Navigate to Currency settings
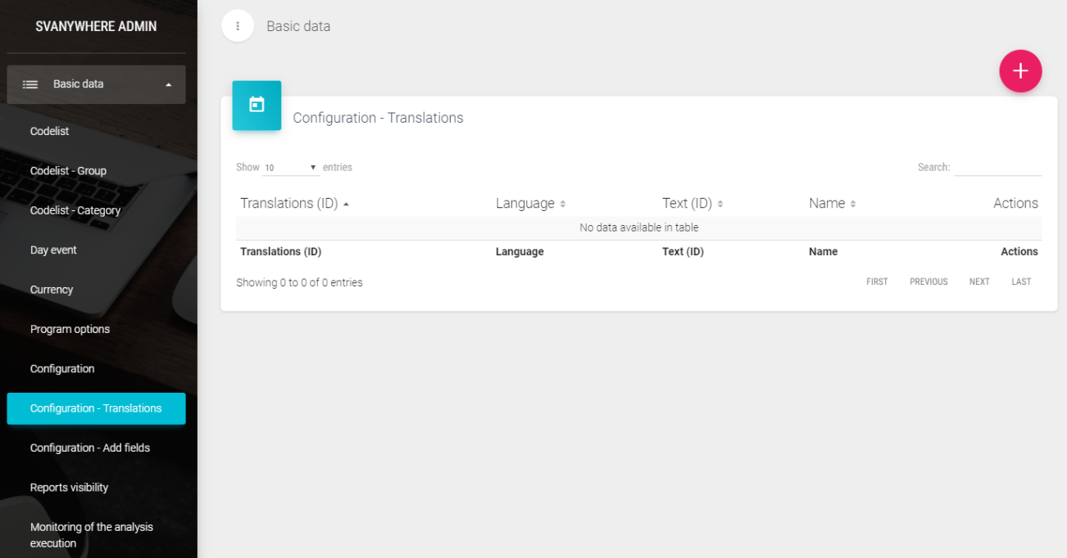Image resolution: width=1067 pixels, height=558 pixels. (x=52, y=290)
